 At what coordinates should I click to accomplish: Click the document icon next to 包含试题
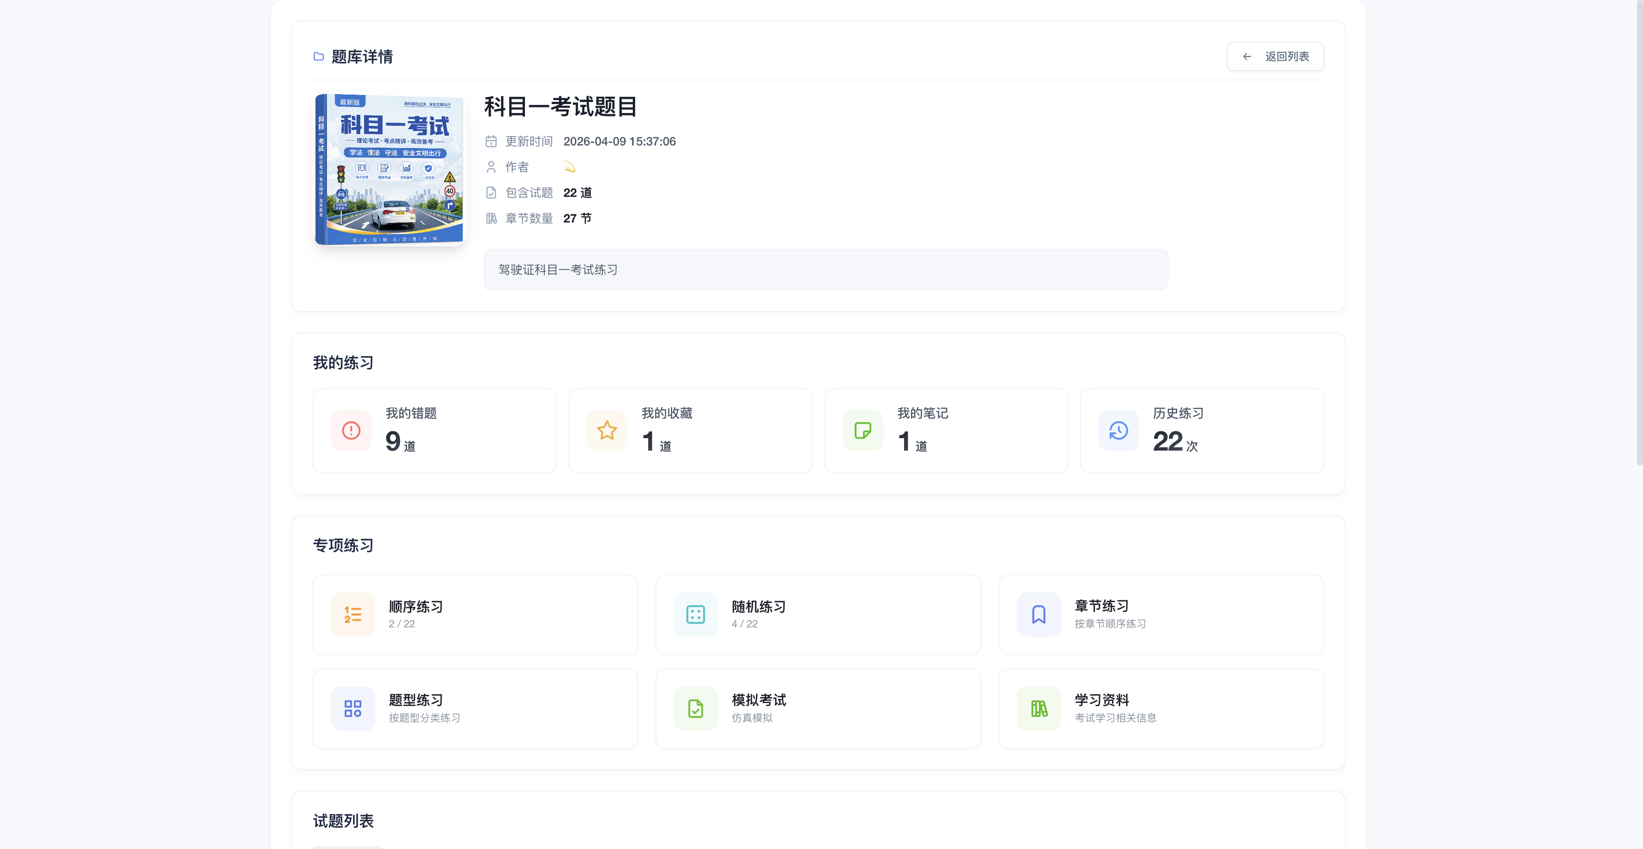pos(490,193)
